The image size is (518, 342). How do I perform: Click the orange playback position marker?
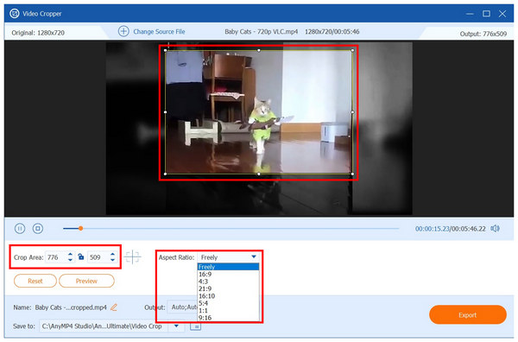point(80,228)
